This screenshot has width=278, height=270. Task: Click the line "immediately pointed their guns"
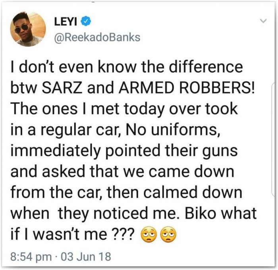[124, 151]
